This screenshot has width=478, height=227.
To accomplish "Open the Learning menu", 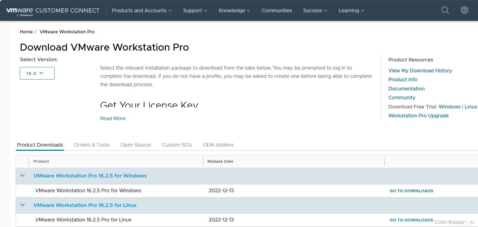I will pyautogui.click(x=351, y=11).
